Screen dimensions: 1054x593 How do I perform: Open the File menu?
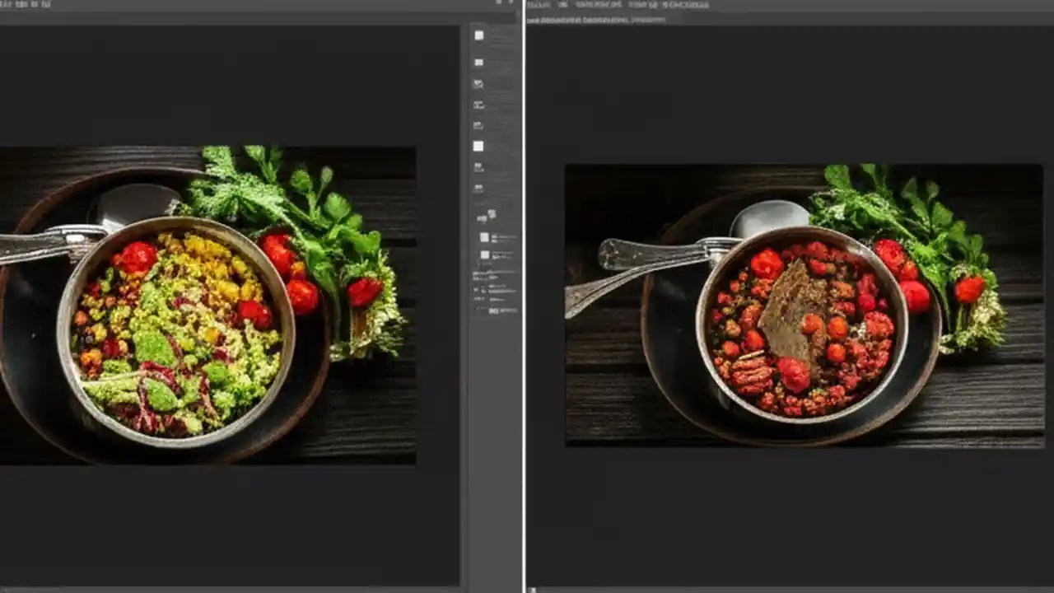(7, 5)
